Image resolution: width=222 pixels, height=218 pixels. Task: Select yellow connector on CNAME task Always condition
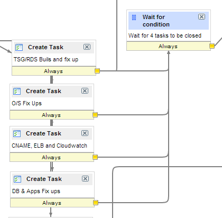pos(95,157)
